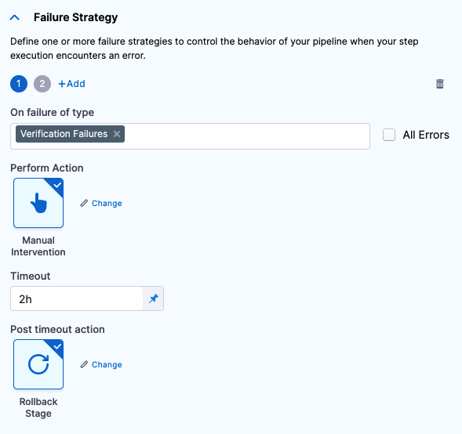Click pencil icon beside Perform Action

point(84,203)
